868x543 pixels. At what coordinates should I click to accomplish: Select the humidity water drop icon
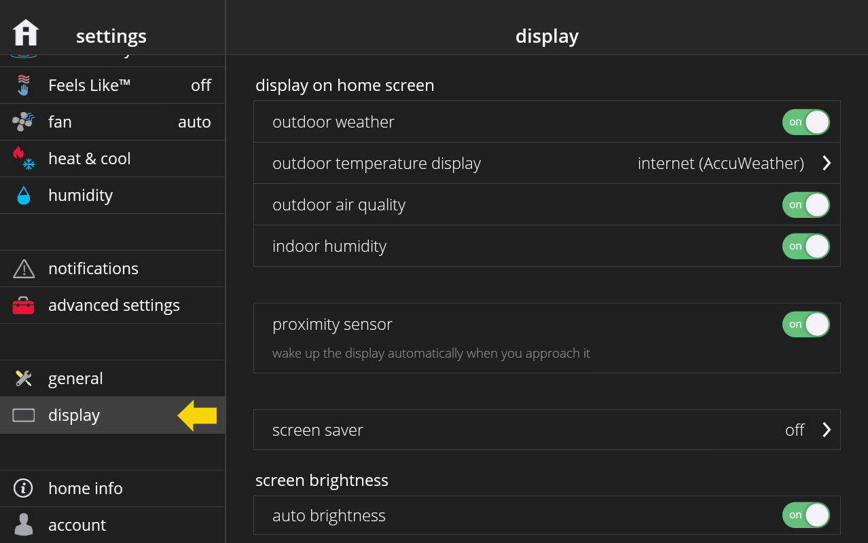[x=24, y=195]
